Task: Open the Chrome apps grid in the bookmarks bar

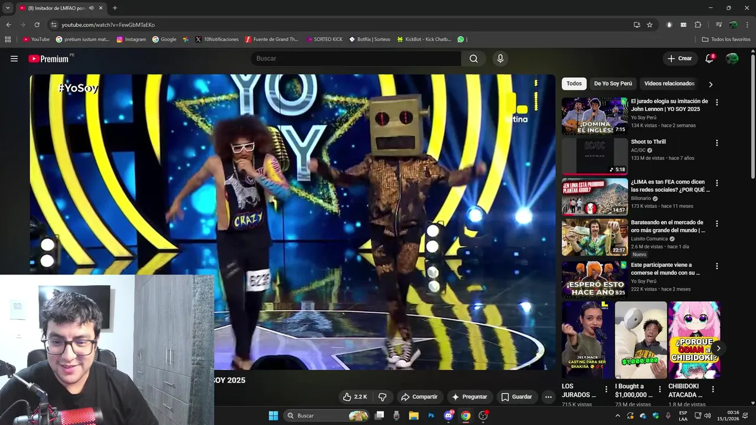Action: tap(8, 40)
